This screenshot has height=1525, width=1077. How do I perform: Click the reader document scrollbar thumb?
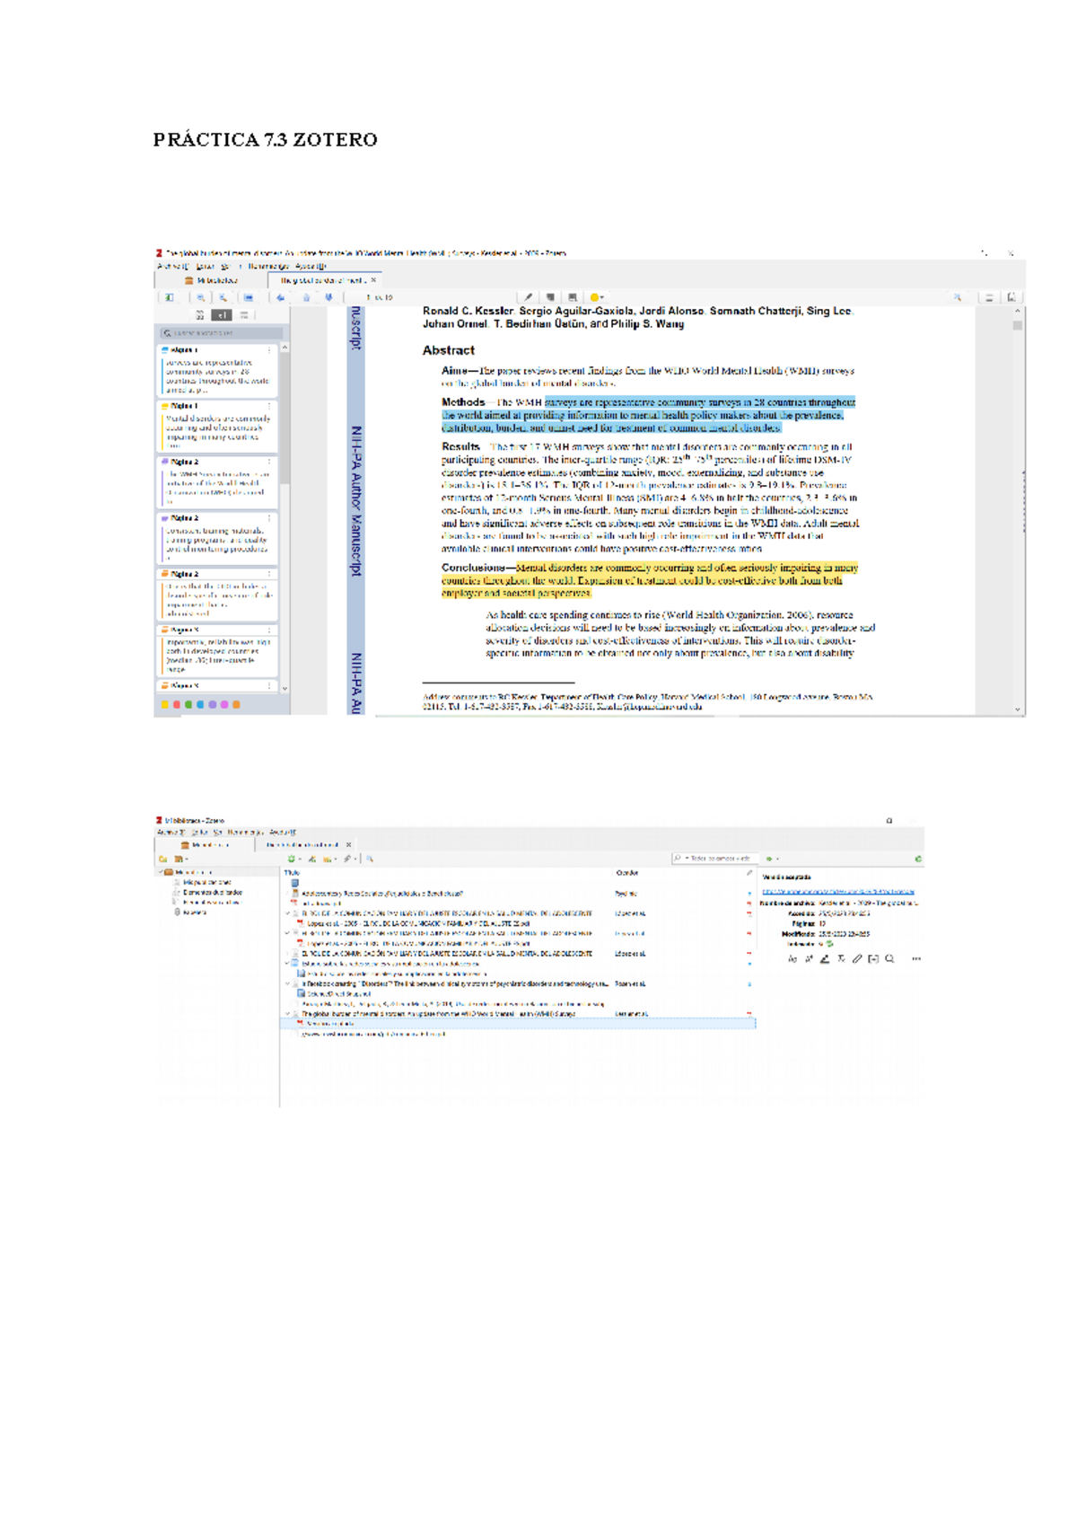(1018, 326)
